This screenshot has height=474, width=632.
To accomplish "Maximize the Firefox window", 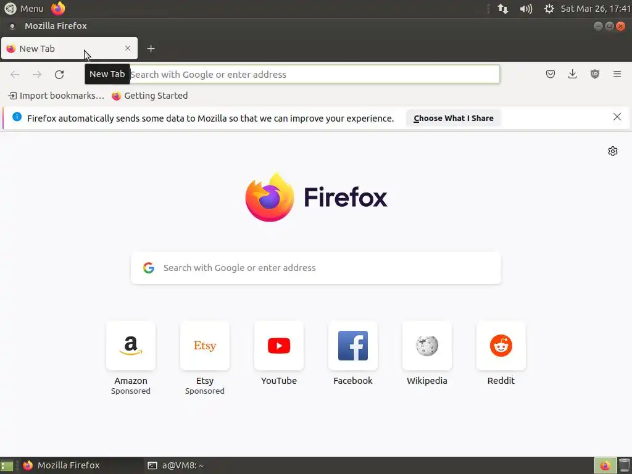I will tap(609, 26).
